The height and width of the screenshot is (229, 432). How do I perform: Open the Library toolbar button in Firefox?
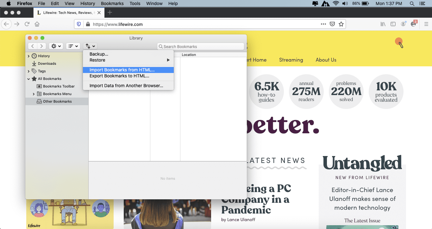pos(383,24)
